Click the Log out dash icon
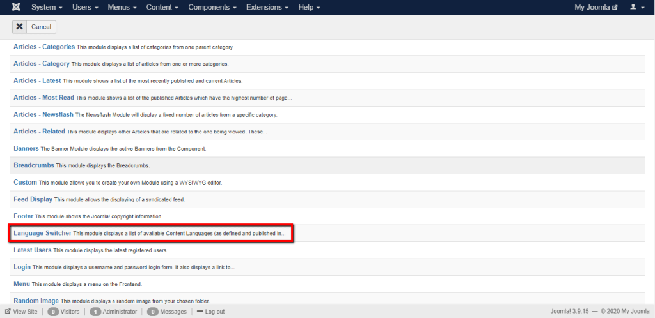655x318 pixels. pyautogui.click(x=200, y=312)
